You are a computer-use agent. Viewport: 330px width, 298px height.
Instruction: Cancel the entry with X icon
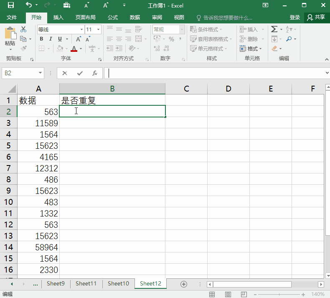point(65,73)
